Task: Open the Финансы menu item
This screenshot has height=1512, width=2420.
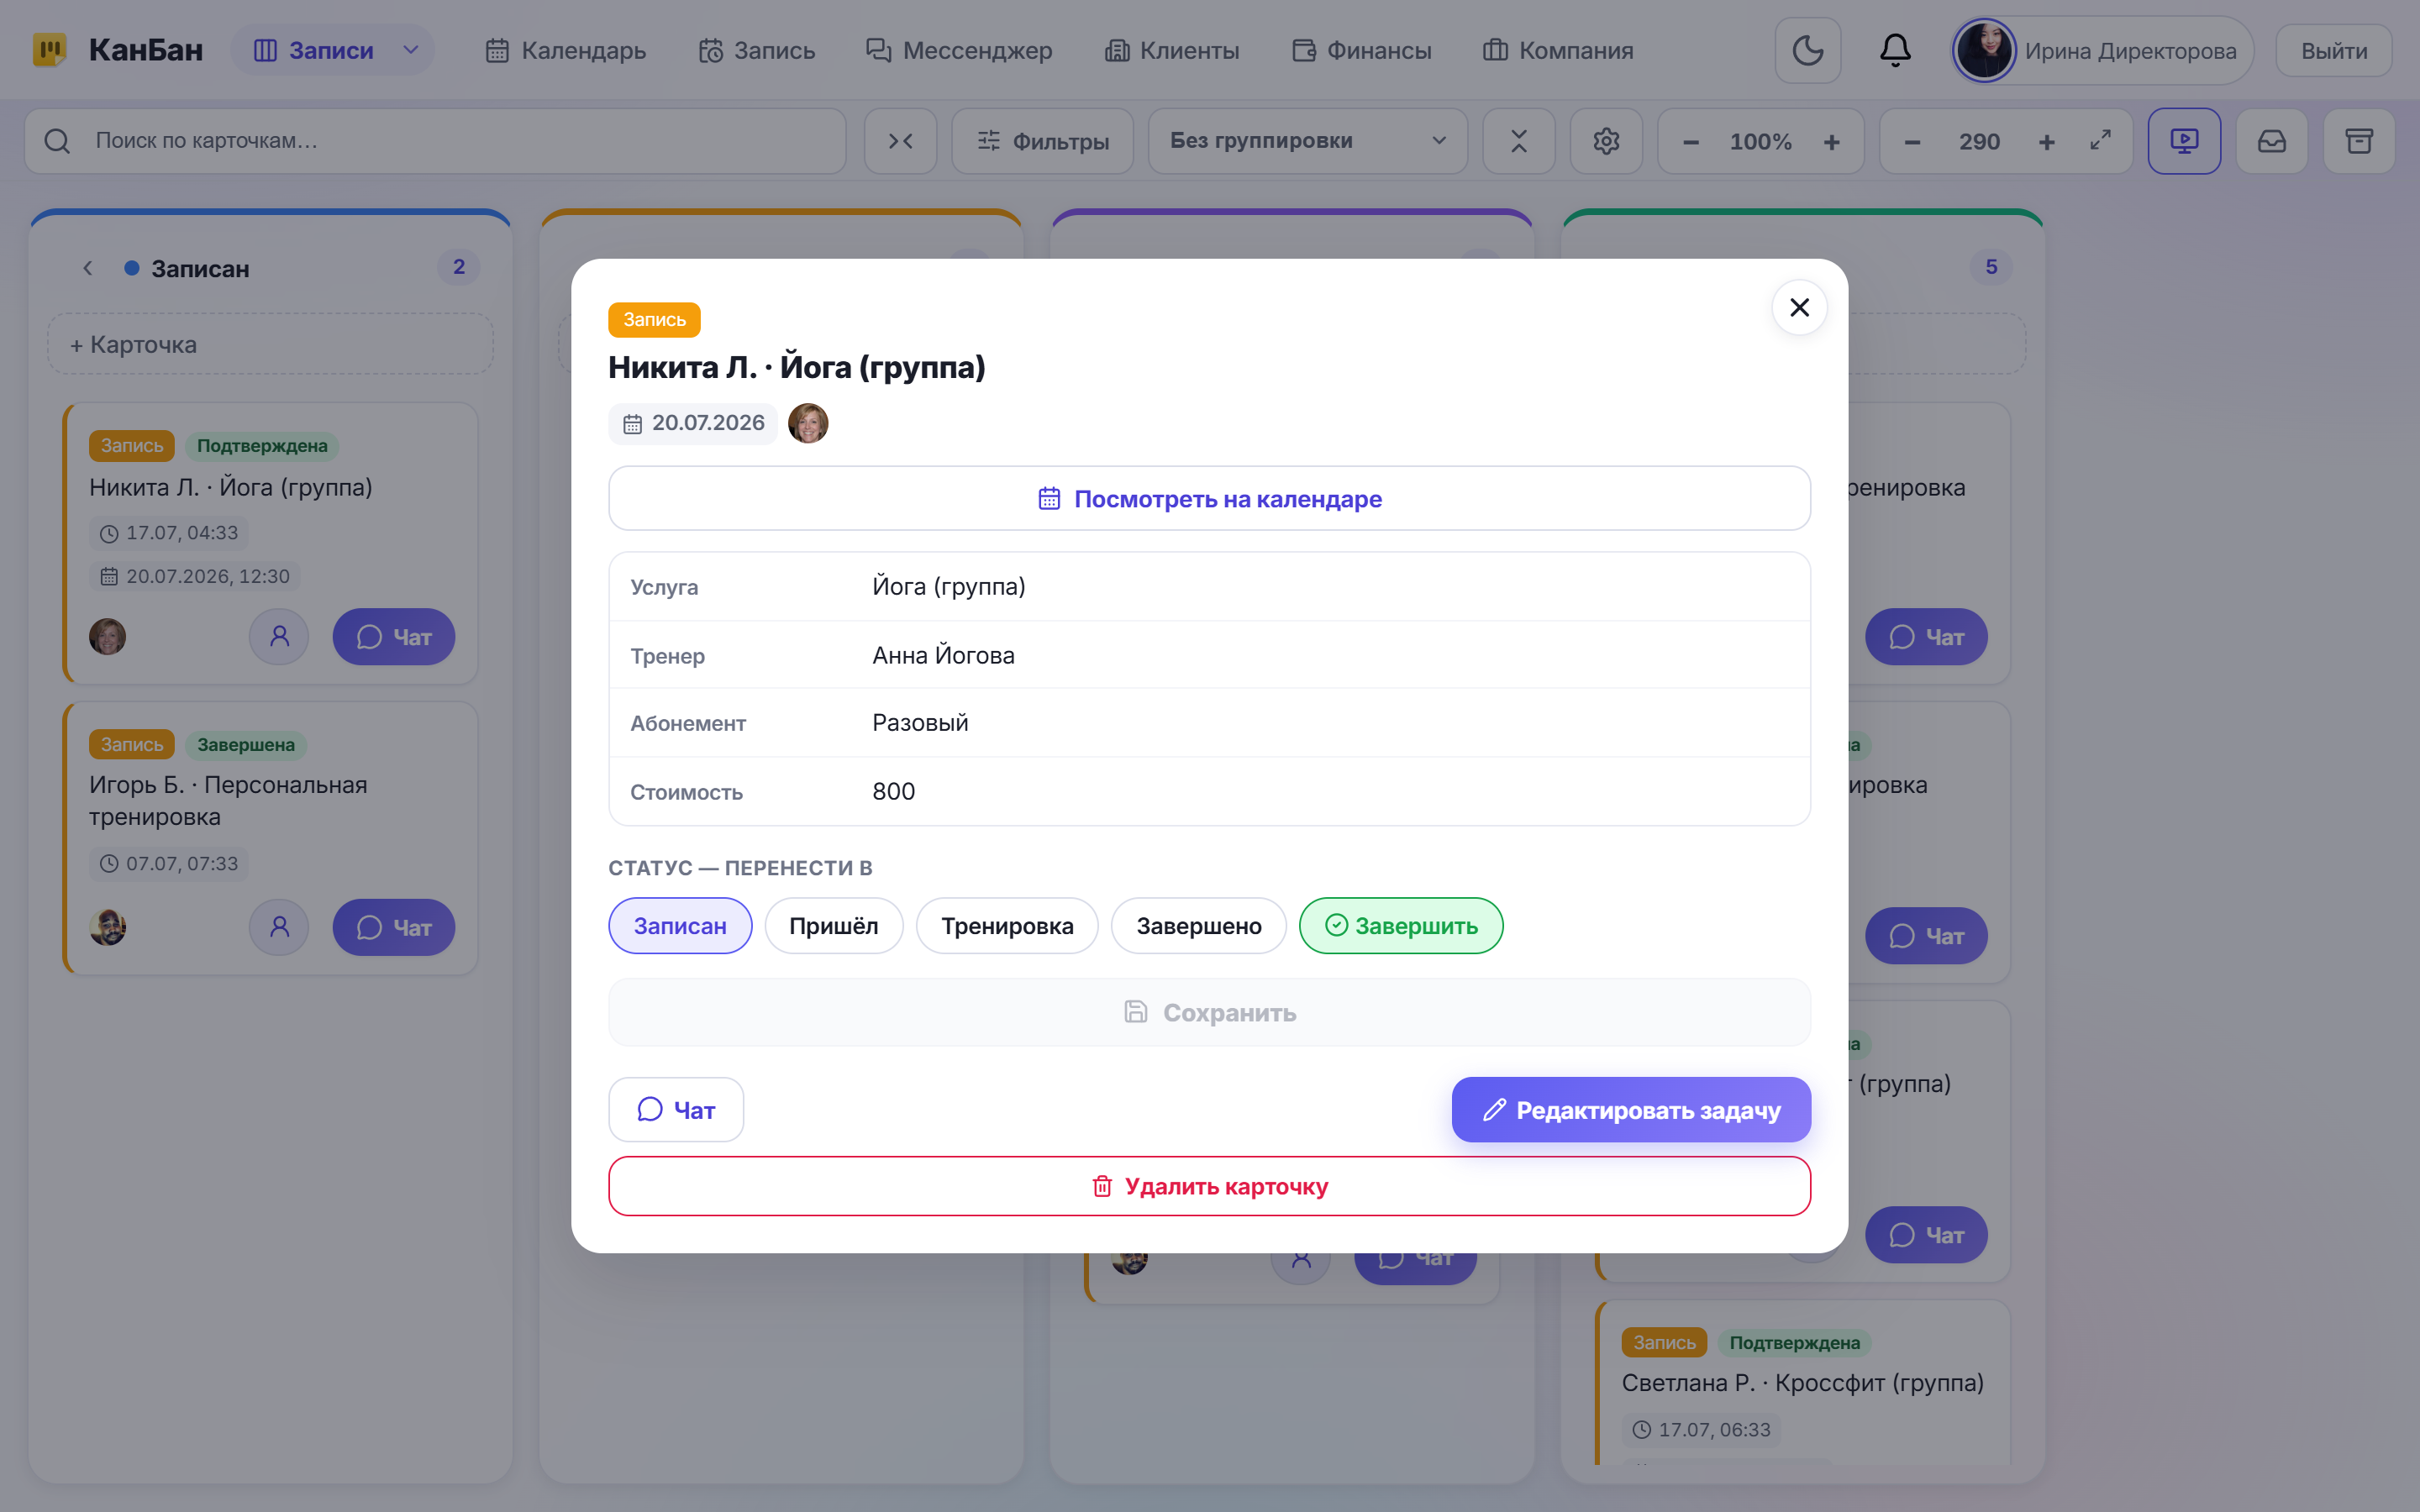Action: (1361, 50)
